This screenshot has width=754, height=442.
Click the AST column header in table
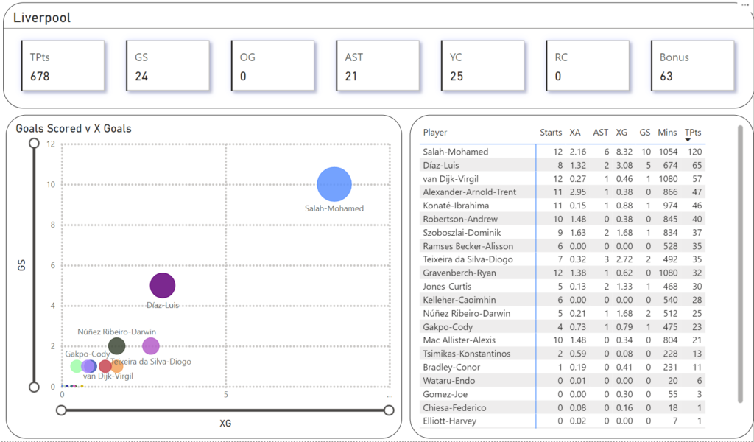(600, 133)
